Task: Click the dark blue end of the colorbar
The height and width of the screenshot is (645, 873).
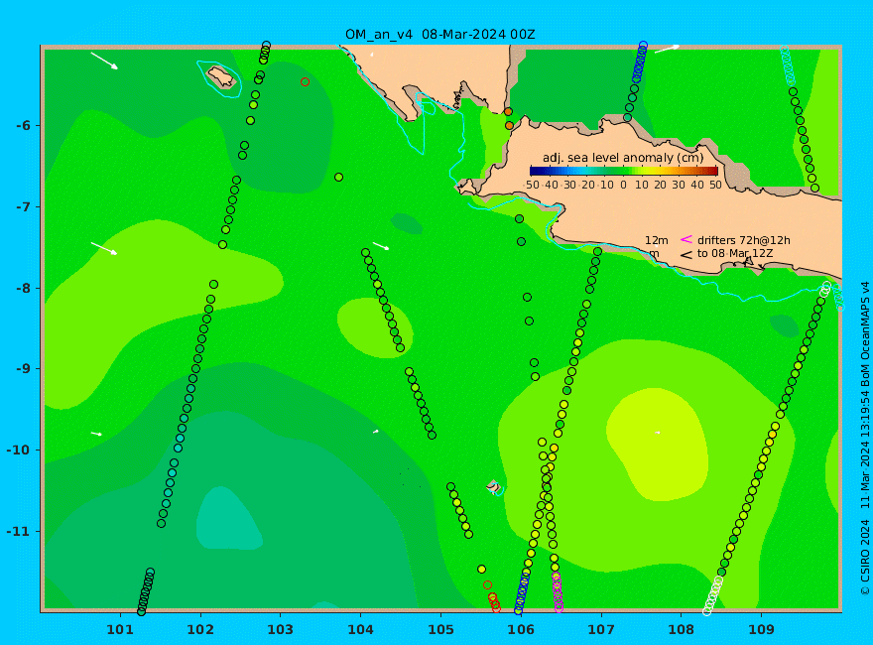Action: (x=535, y=171)
